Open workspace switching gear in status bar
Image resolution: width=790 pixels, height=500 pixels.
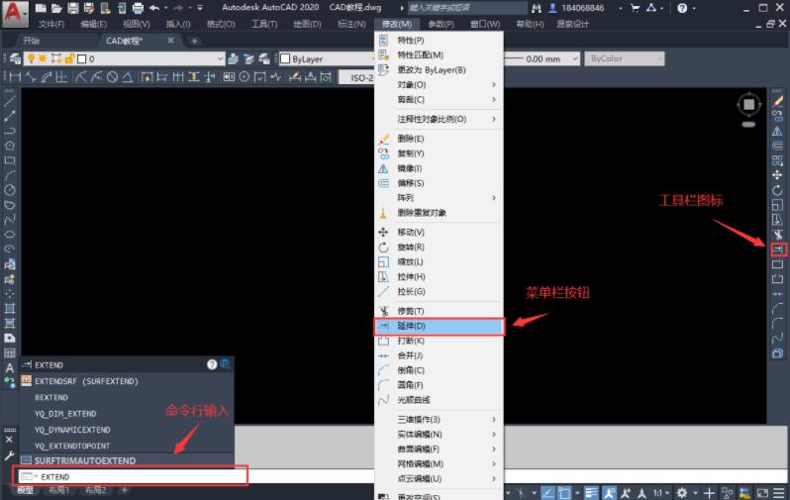coord(682,492)
